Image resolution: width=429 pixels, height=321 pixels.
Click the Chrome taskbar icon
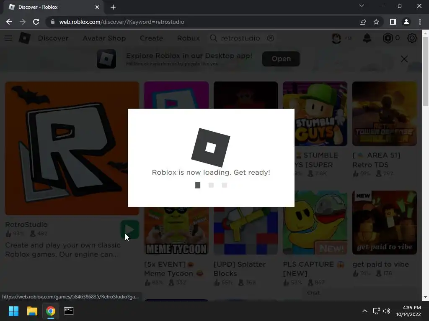50,311
